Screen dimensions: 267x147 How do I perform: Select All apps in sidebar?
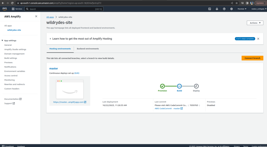pos(8,26)
